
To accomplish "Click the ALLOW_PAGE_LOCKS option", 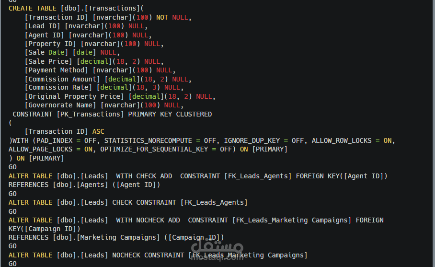I will point(41,150).
